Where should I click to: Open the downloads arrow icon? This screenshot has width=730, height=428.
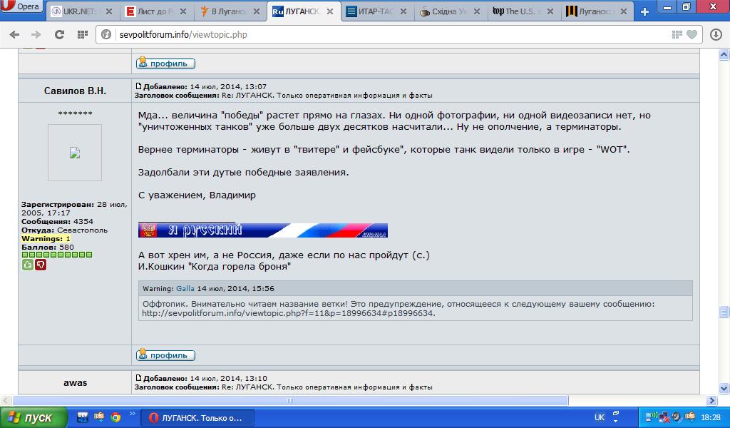(716, 34)
